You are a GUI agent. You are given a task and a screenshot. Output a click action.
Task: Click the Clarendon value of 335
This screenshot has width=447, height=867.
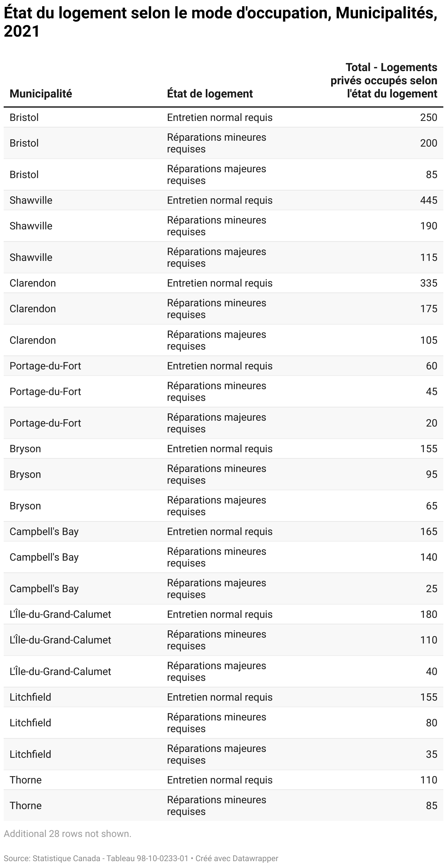tap(429, 283)
